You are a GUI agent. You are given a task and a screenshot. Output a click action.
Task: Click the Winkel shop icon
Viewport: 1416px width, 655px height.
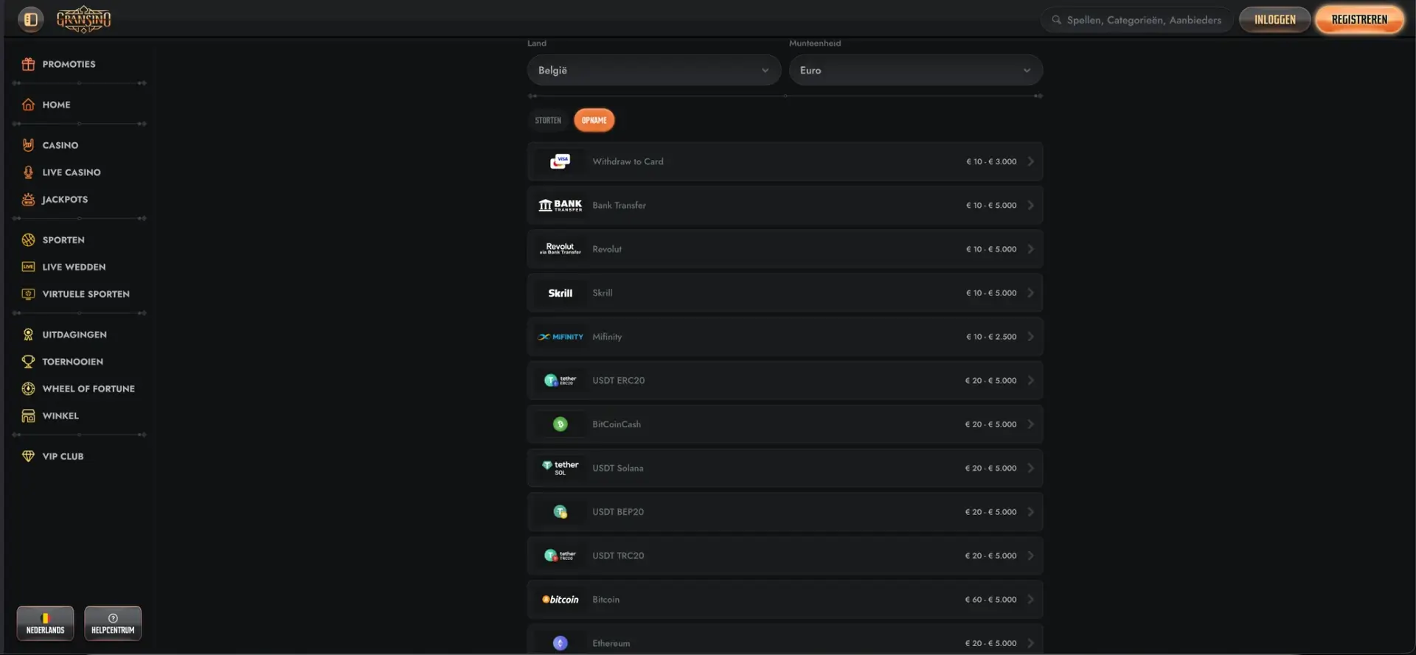pyautogui.click(x=28, y=416)
